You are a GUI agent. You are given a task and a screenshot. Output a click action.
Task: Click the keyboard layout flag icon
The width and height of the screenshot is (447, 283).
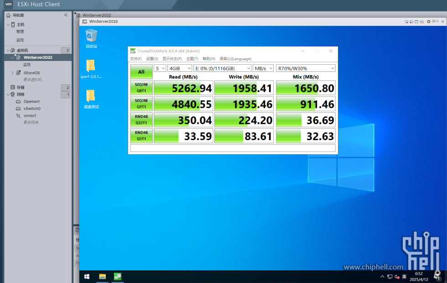click(421, 22)
